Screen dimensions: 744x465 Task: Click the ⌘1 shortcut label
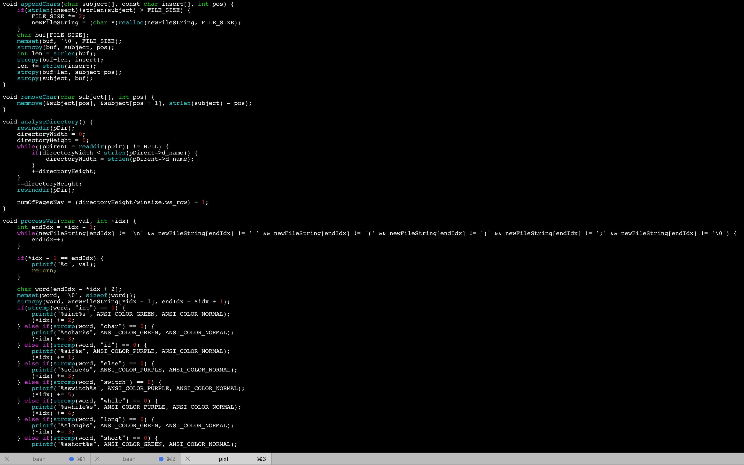81,459
